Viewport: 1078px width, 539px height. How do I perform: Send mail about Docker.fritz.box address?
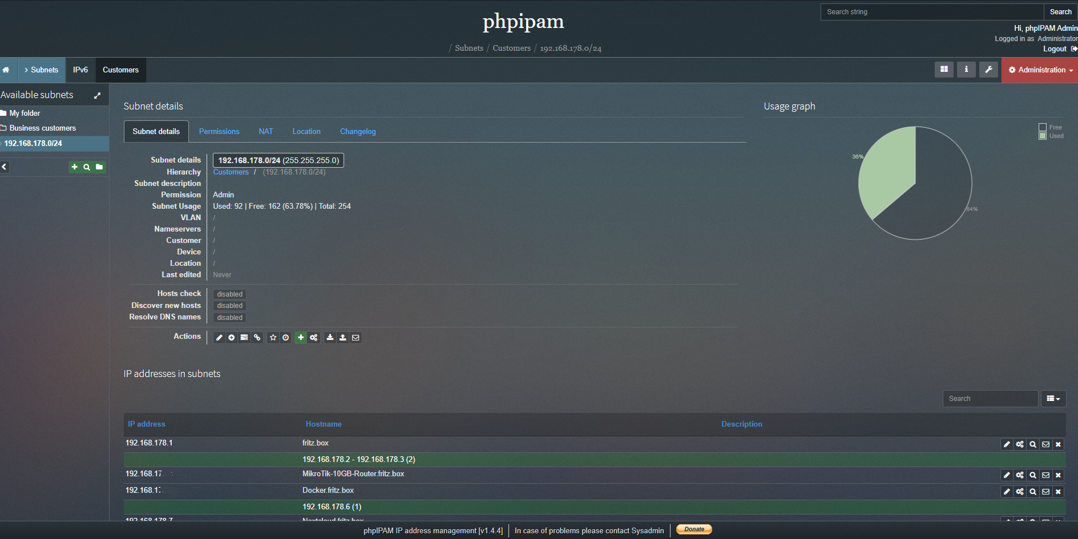1045,492
